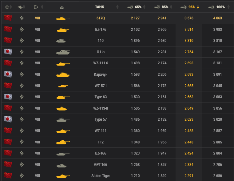Click the Japanese flag beside Карачун
This screenshot has height=181, width=234.
coord(8,74)
